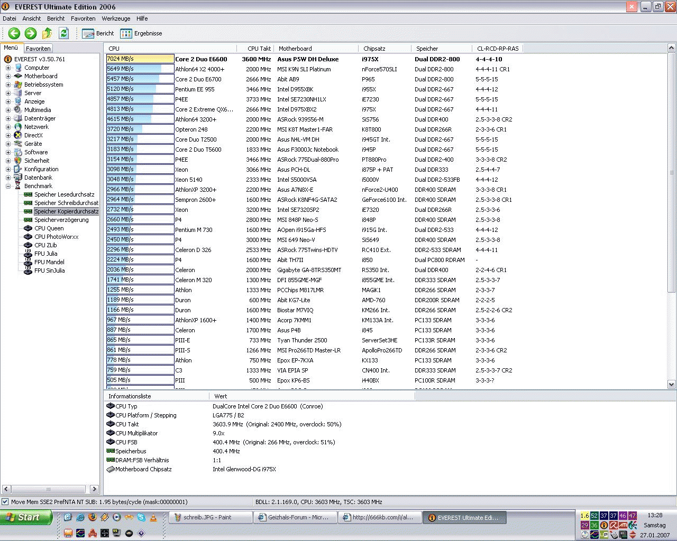
Task: Click the Windows Start button
Action: click(26, 517)
